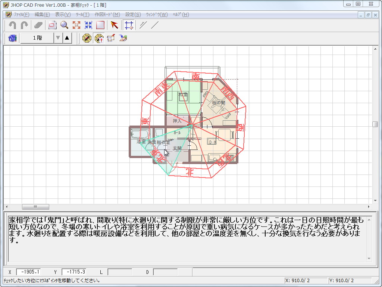The height and width of the screenshot is (287, 382).
Task: Click the floor plan edit pencil icon
Action: pos(111,38)
